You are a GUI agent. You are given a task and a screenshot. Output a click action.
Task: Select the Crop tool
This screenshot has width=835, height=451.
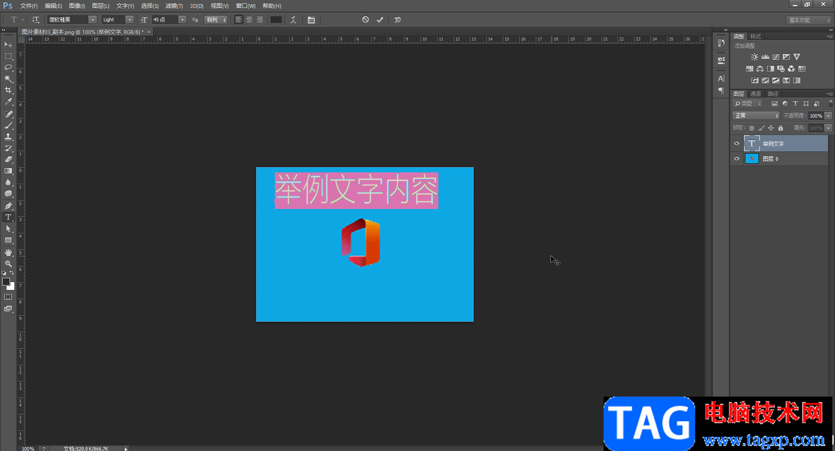pos(8,90)
